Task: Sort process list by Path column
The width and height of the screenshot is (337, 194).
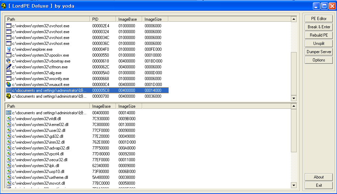Action: coord(47,19)
